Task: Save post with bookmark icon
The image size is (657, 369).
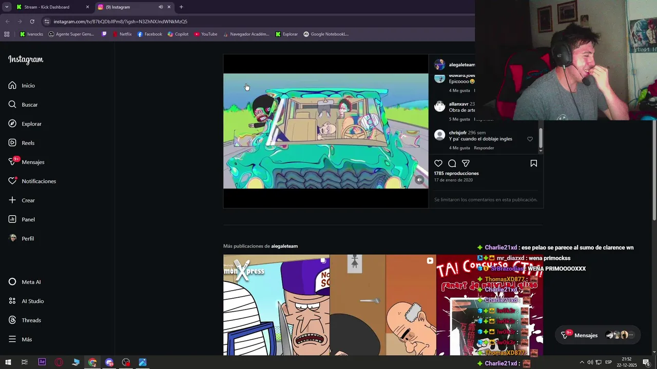Action: (534, 163)
